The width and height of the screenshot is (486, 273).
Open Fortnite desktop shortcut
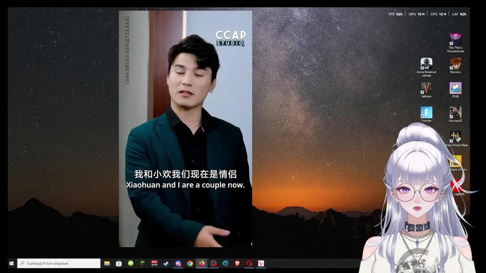[426, 115]
